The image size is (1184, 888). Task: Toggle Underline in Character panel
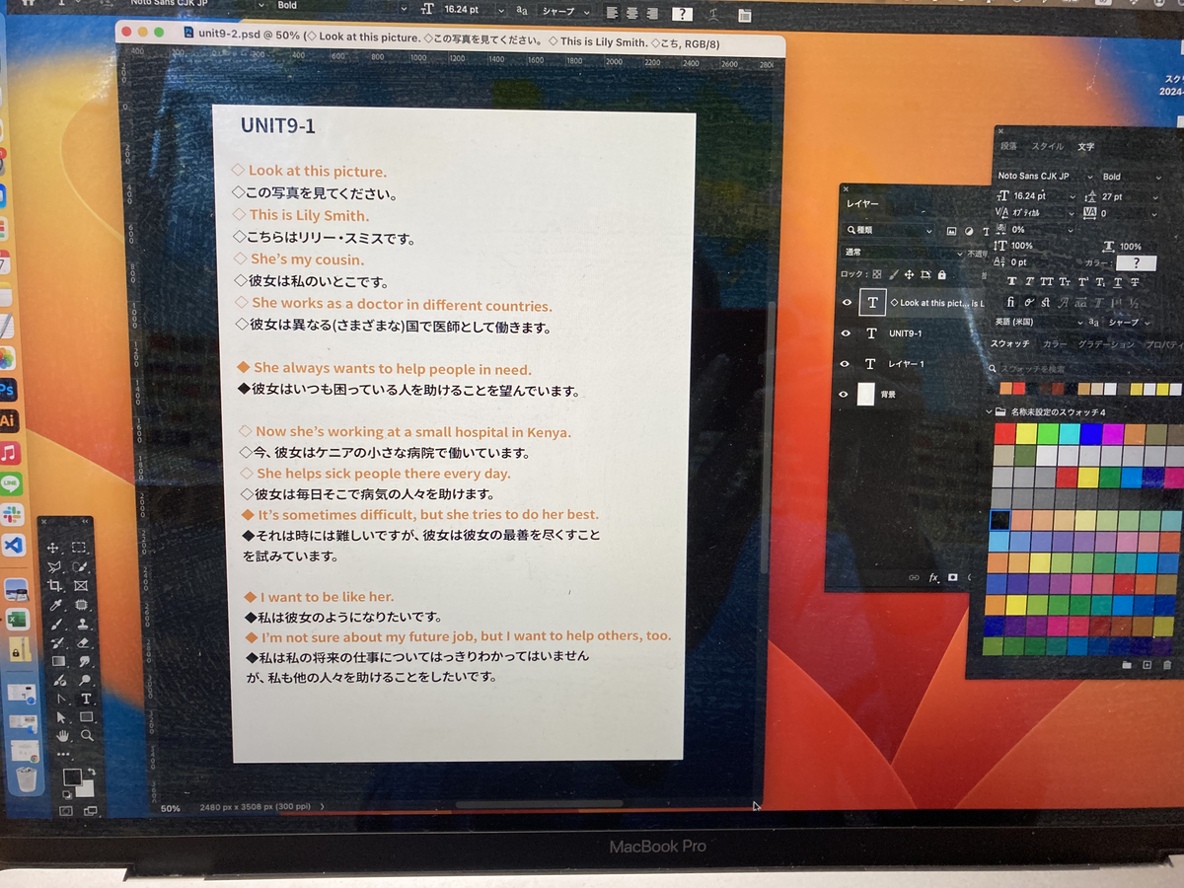point(1117,281)
